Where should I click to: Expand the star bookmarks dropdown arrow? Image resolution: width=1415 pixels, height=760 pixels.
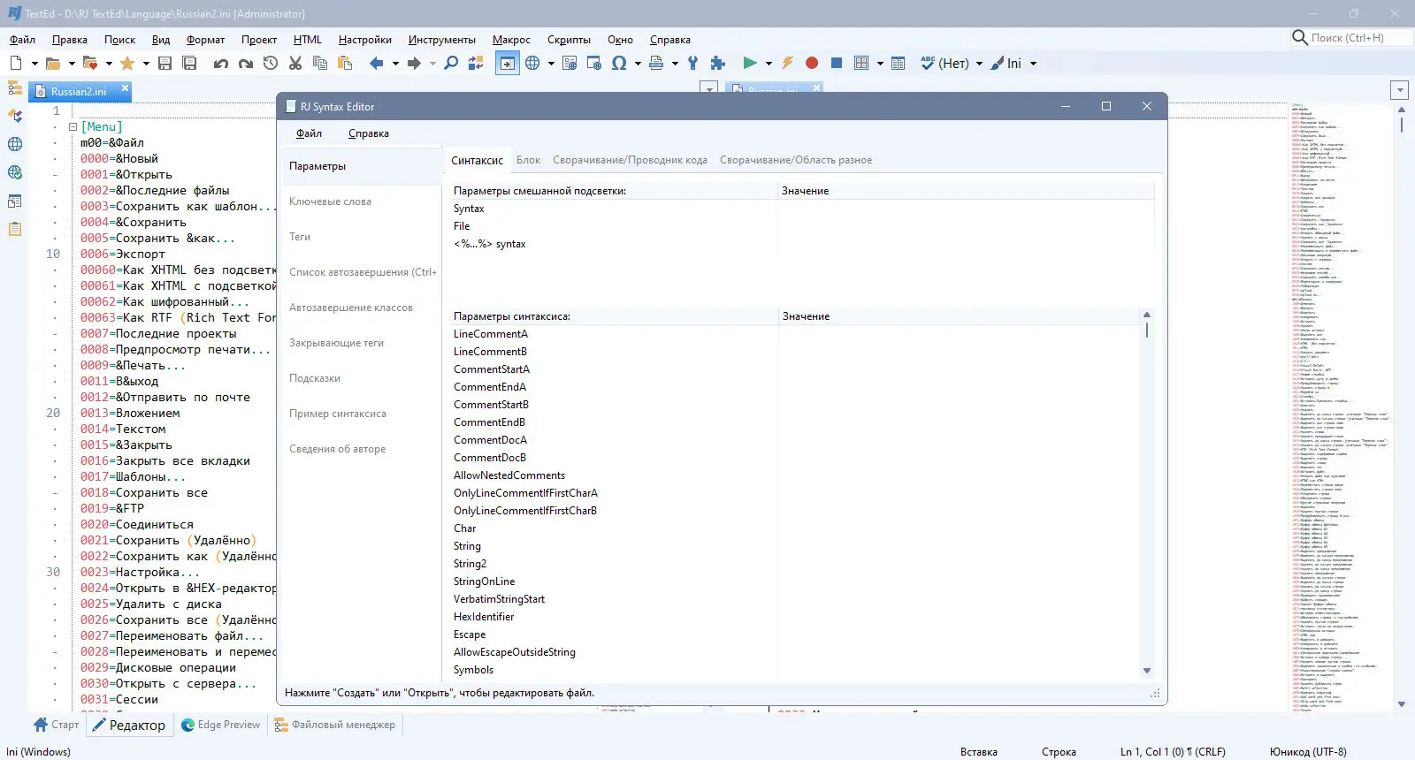146,64
